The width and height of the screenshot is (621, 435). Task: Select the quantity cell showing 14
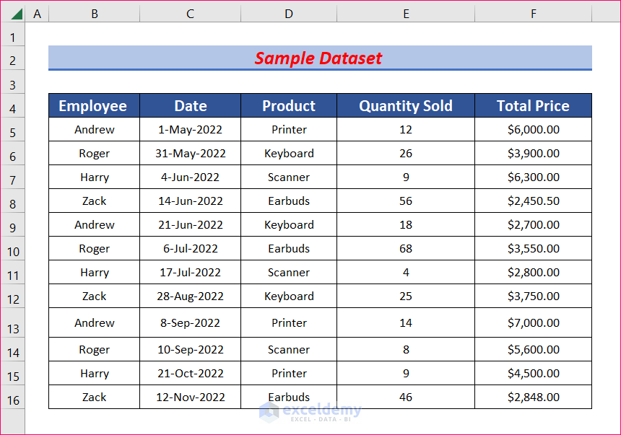tap(406, 322)
